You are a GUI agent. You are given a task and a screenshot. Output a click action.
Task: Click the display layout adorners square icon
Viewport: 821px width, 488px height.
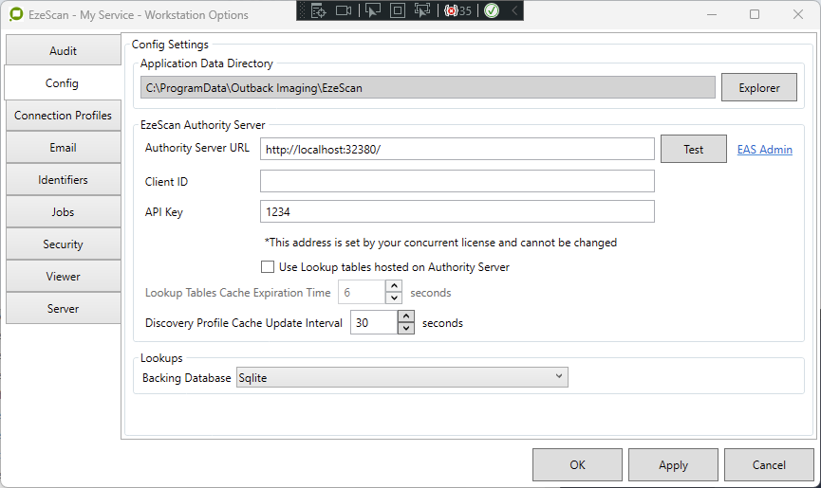click(397, 10)
